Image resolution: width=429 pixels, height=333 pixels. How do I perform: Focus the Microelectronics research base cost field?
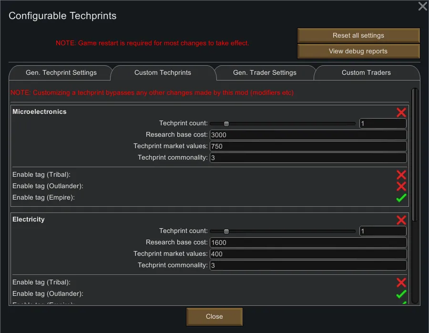[x=307, y=135]
